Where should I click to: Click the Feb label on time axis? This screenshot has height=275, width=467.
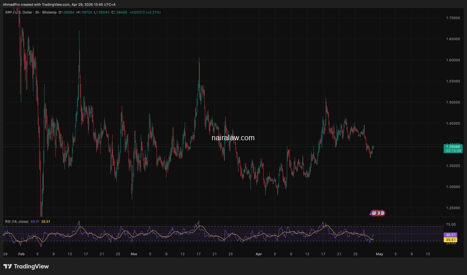20,254
